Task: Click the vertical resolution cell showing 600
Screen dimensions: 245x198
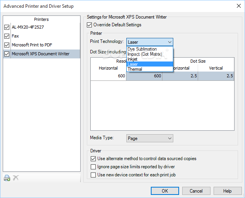Action: point(144,76)
